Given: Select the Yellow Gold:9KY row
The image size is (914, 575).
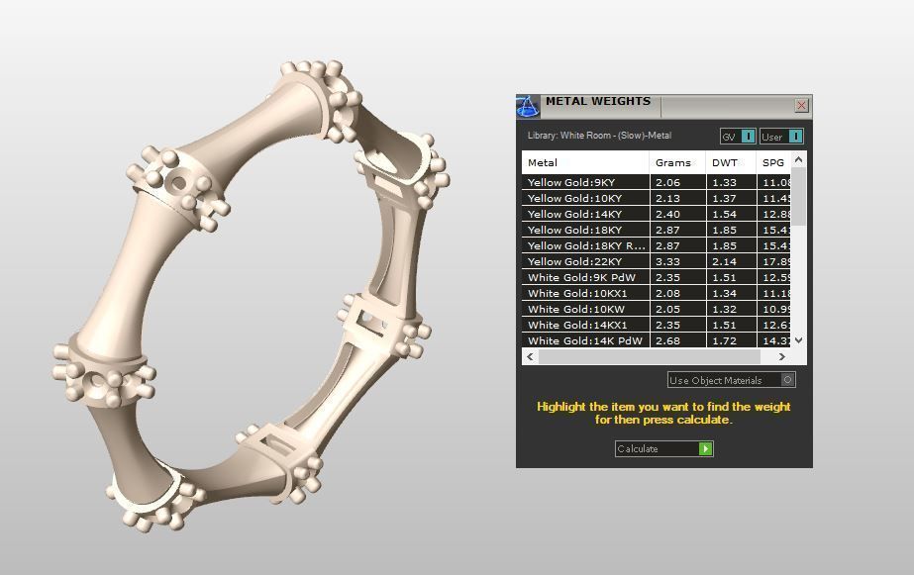Looking at the screenshot, I should coord(657,182).
